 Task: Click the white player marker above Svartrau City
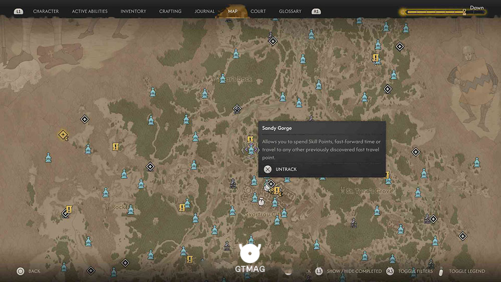262,201
